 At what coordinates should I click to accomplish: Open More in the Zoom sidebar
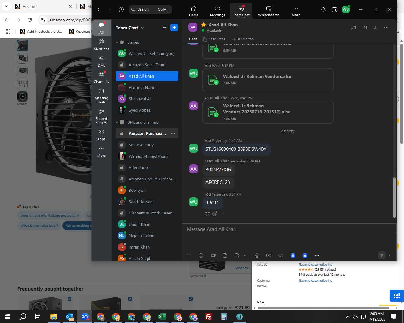pos(101,151)
